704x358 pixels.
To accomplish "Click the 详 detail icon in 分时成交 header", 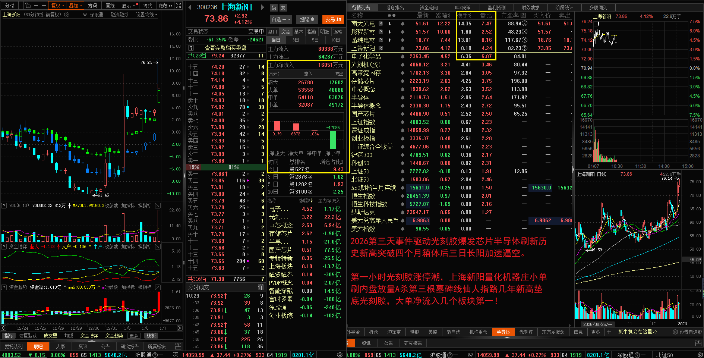I will (x=261, y=287).
